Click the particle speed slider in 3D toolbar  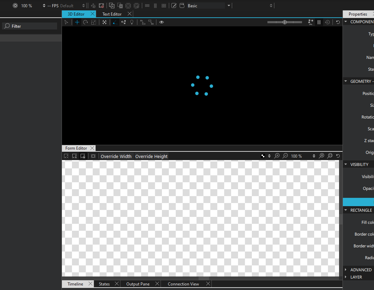(x=284, y=22)
